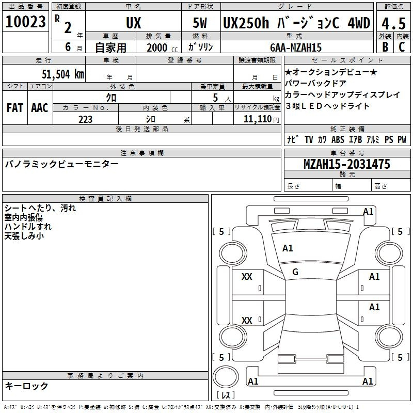
Task: Click the overall evaluation score 4.5
Action: [x=393, y=24]
